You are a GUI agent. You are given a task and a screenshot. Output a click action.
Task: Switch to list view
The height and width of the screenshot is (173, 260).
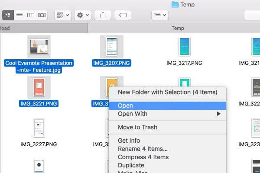coord(19,15)
